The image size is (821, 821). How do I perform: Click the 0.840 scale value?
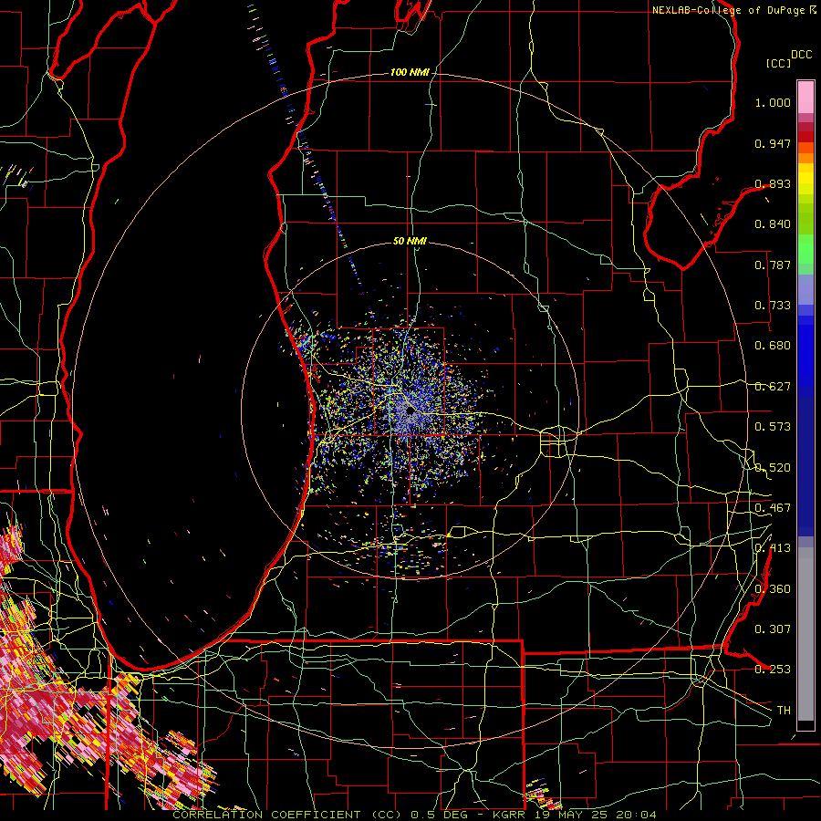tap(773, 224)
